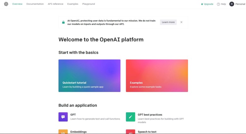
Task: Click the Learn more button
Action: click(168, 22)
